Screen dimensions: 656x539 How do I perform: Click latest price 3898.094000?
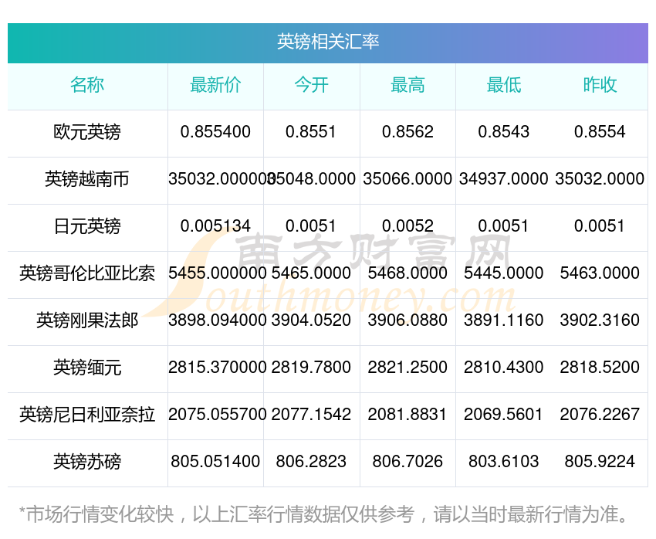pyautogui.click(x=217, y=320)
